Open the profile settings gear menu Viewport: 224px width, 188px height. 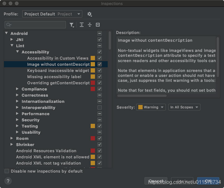(x=90, y=14)
